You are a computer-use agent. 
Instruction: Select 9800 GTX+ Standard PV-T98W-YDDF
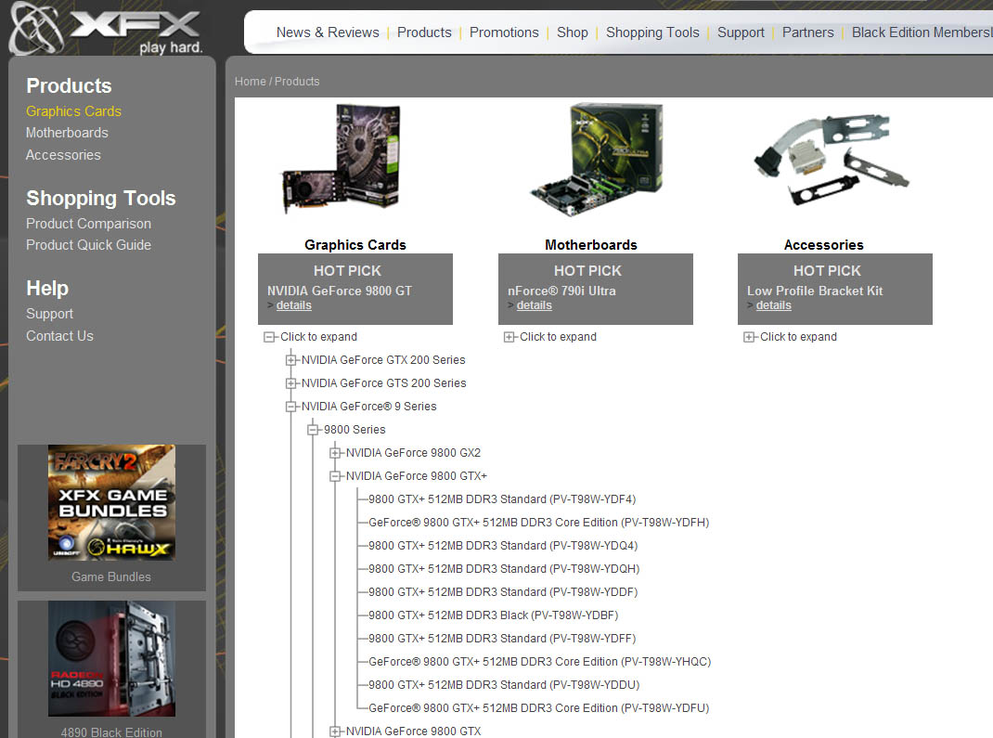pyautogui.click(x=504, y=592)
